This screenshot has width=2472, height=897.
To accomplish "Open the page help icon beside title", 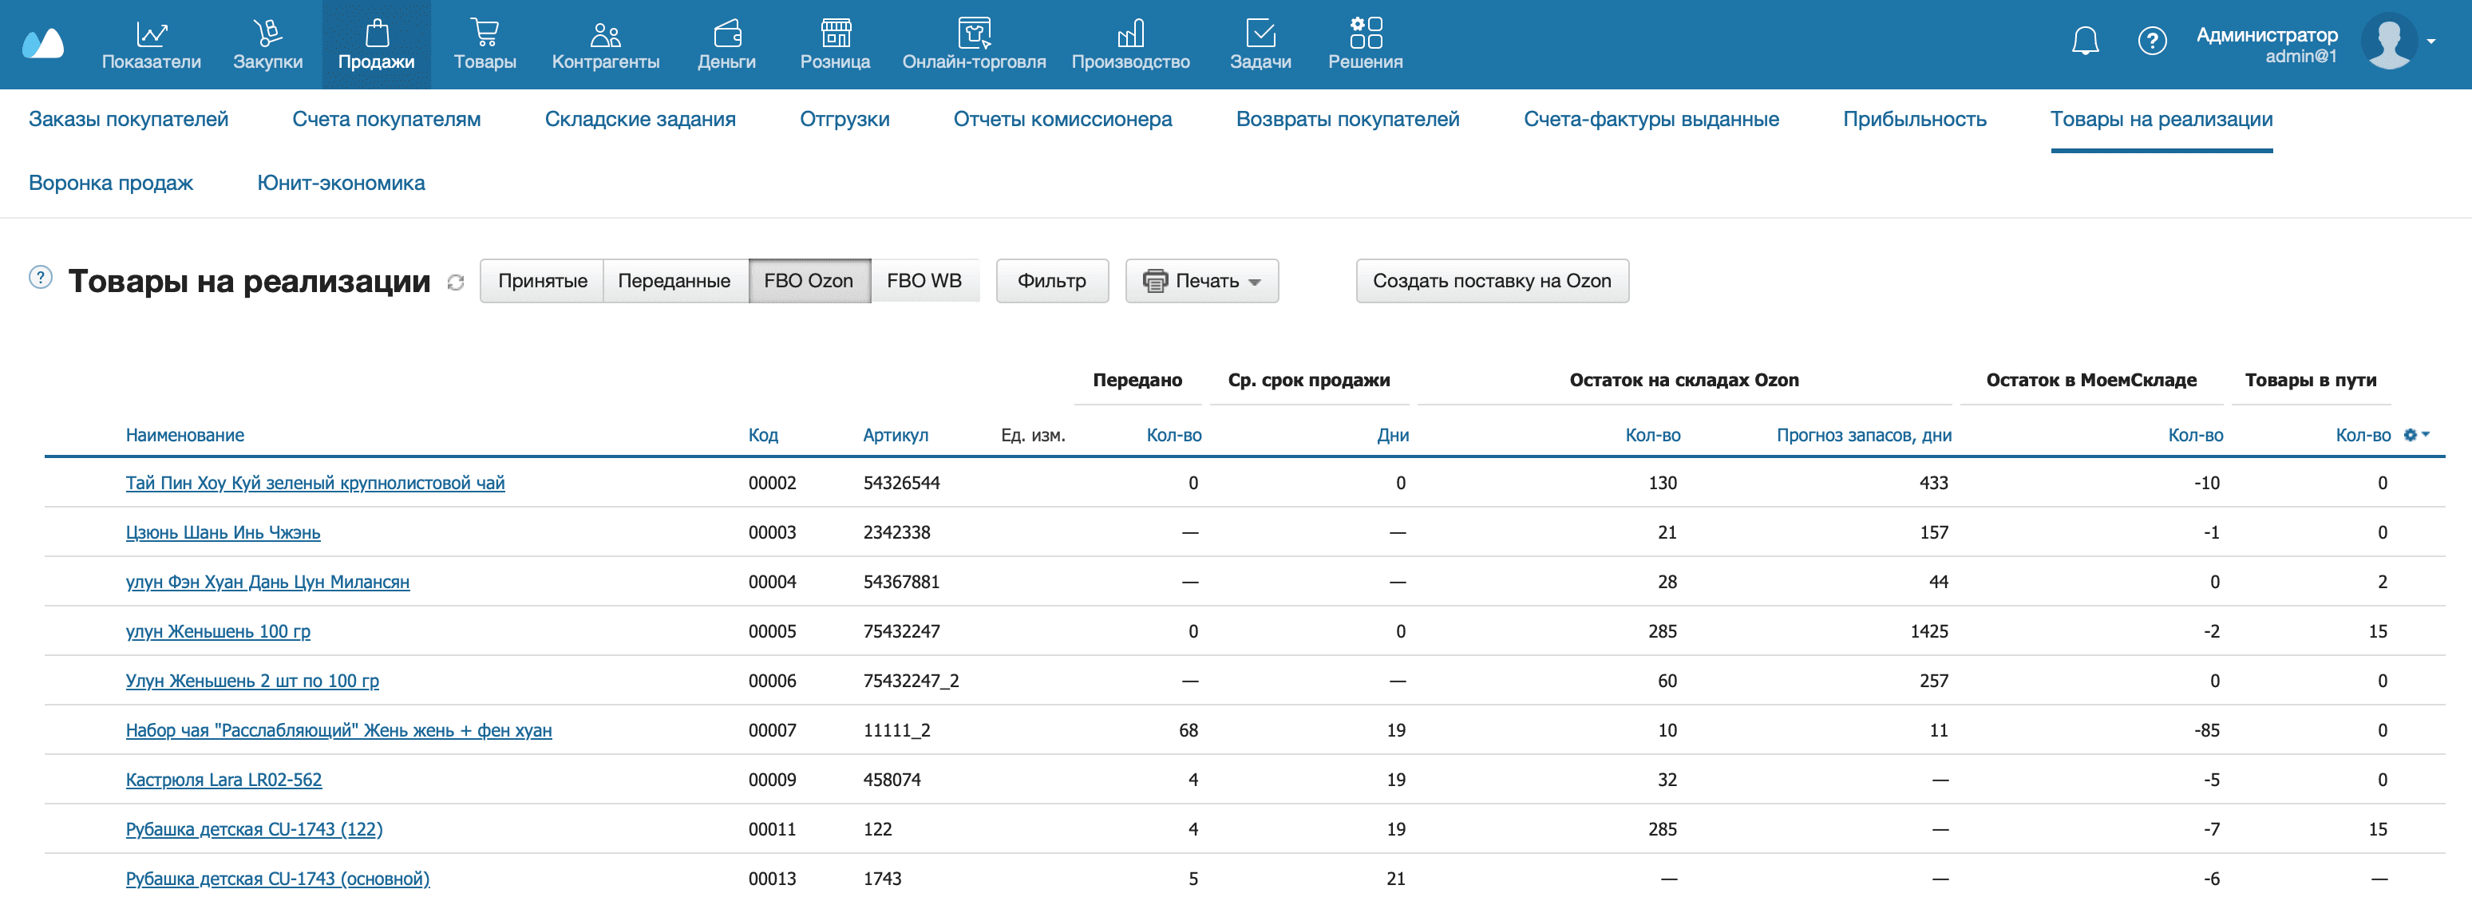I will point(40,277).
